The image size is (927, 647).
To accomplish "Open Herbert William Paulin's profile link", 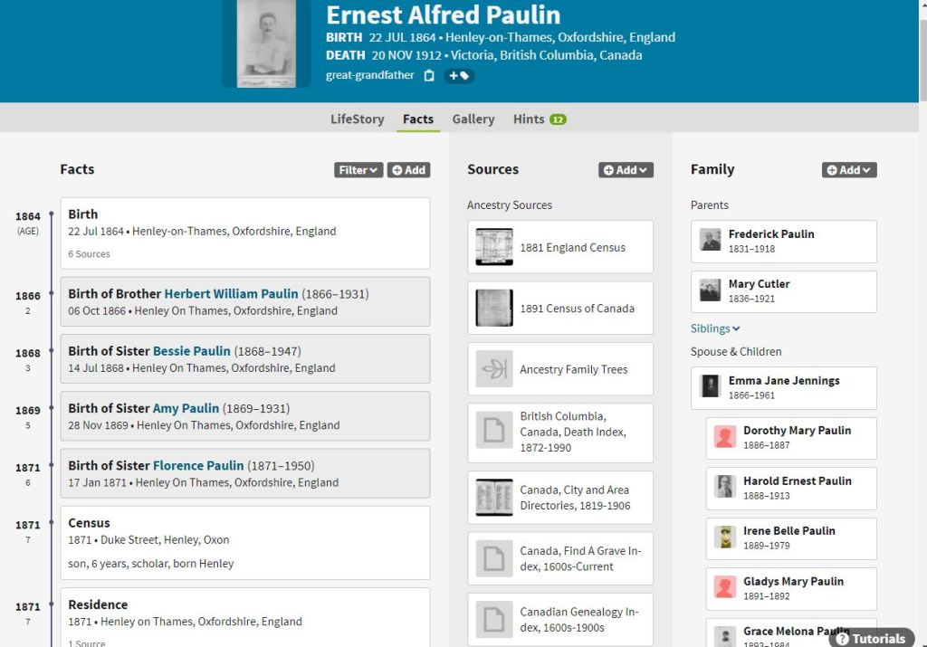I will 231,294.
